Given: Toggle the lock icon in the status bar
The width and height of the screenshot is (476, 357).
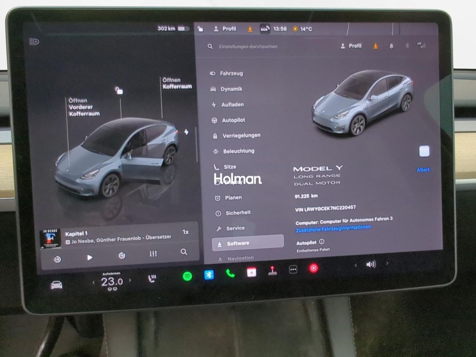Looking at the screenshot, I should point(200,29).
